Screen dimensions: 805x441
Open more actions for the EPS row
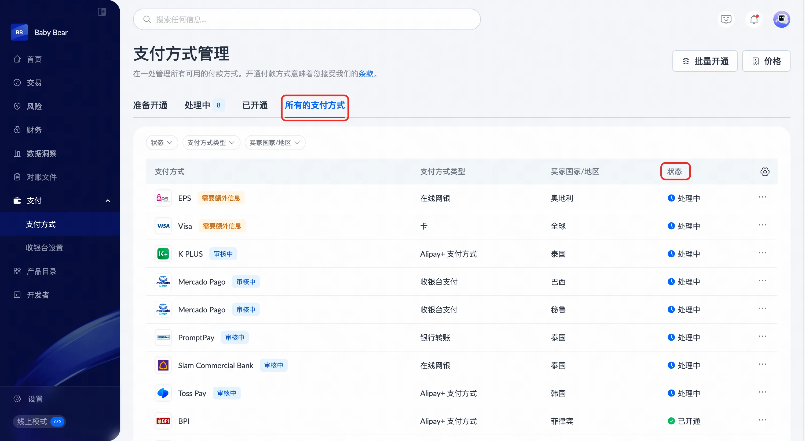pos(763,197)
